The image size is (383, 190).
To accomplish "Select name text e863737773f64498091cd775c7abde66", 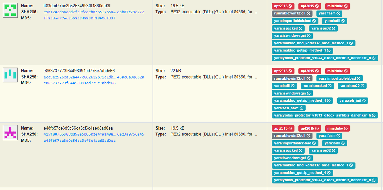I will pos(79,71).
